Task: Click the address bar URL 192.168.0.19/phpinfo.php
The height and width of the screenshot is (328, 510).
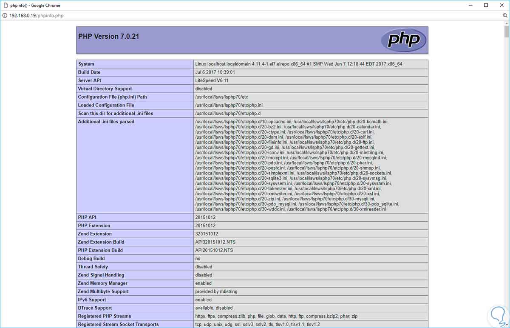Action: pyautogui.click(x=36, y=15)
